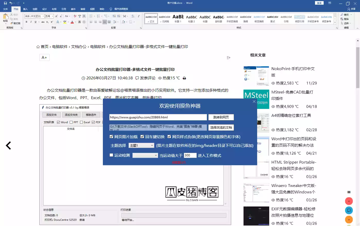Apply bold formatting to text

[x=26, y=22]
